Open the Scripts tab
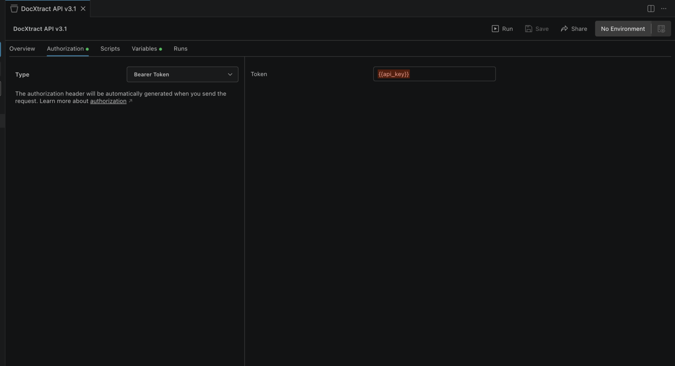The height and width of the screenshot is (366, 675). coord(110,48)
